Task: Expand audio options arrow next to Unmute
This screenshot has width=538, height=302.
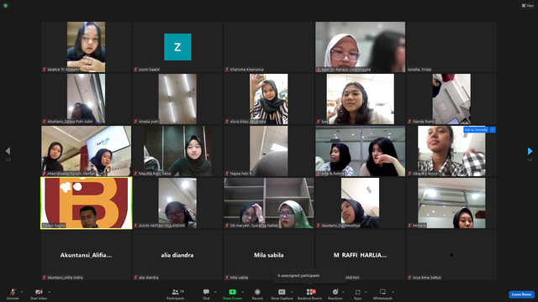Action: tap(22, 292)
